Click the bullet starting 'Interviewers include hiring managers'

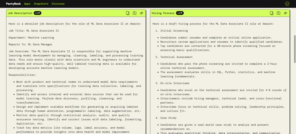tap(221, 101)
